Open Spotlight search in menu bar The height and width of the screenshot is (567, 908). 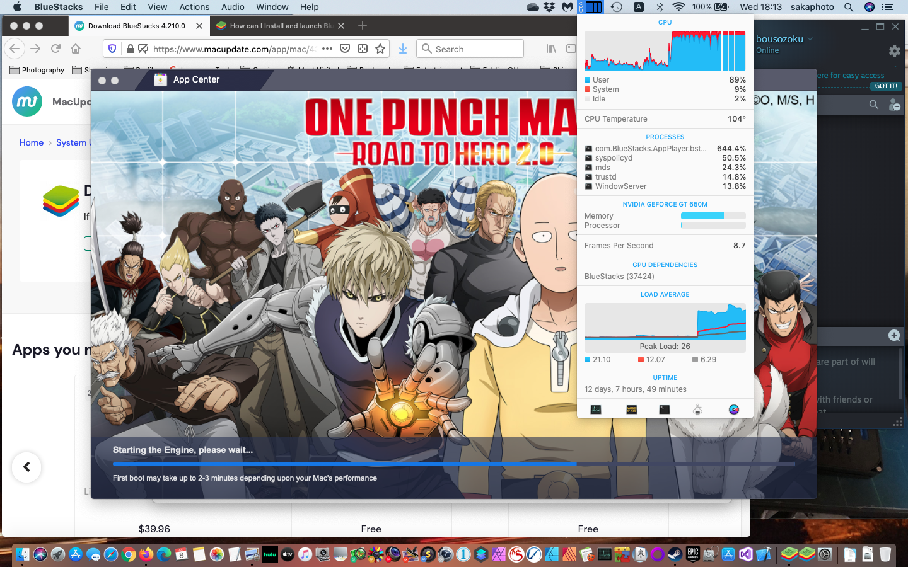849,7
